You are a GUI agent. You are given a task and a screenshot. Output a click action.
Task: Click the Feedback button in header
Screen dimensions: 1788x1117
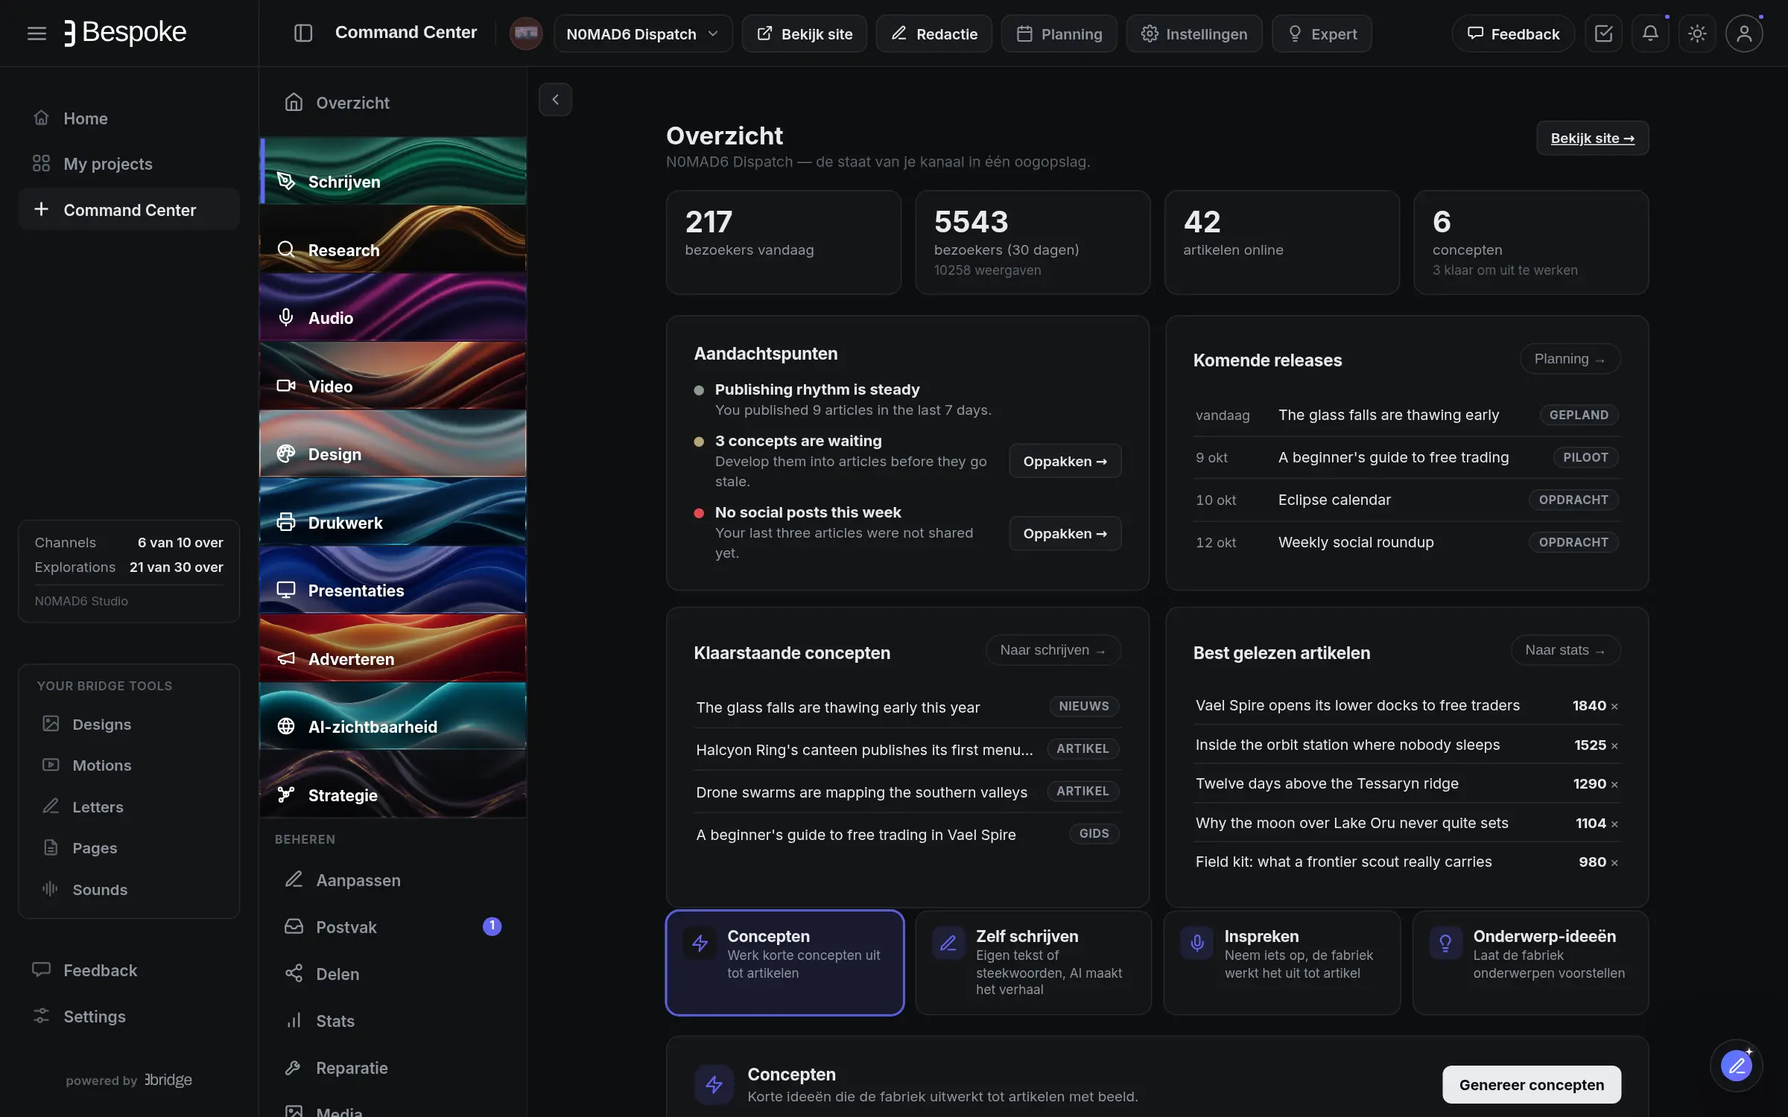point(1512,34)
